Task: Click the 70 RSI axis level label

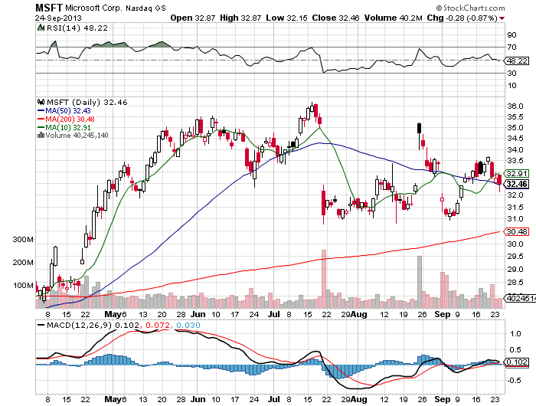Action: tap(511, 47)
